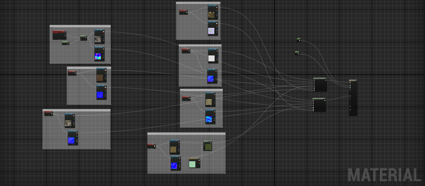Select the pastel normal map thumbnail in top group
425x186 pixels.
click(211, 31)
